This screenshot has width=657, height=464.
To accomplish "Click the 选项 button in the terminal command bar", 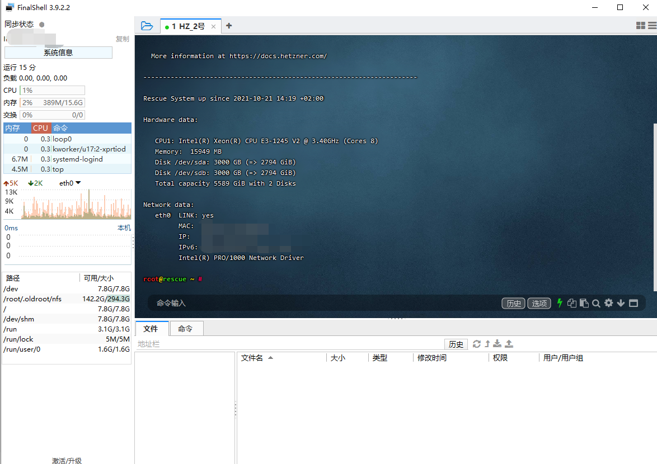I will tap(539, 304).
